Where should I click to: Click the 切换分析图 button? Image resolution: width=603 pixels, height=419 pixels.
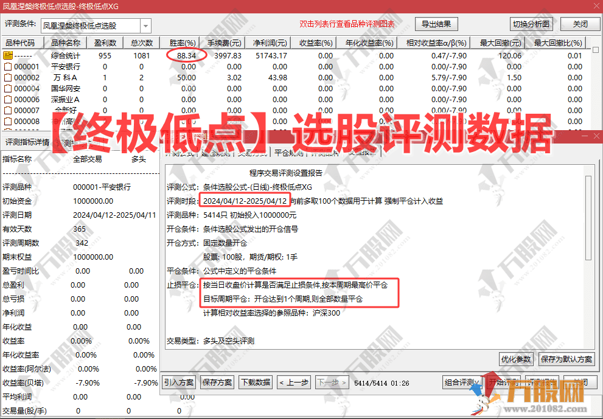[x=531, y=24]
